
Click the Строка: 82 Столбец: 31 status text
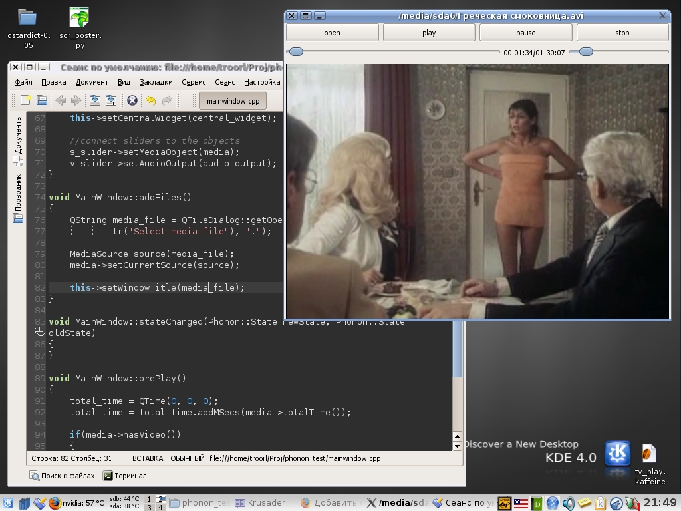(72, 458)
